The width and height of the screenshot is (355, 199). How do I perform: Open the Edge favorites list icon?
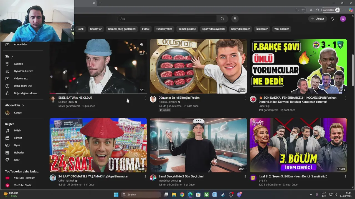coord(318,10)
